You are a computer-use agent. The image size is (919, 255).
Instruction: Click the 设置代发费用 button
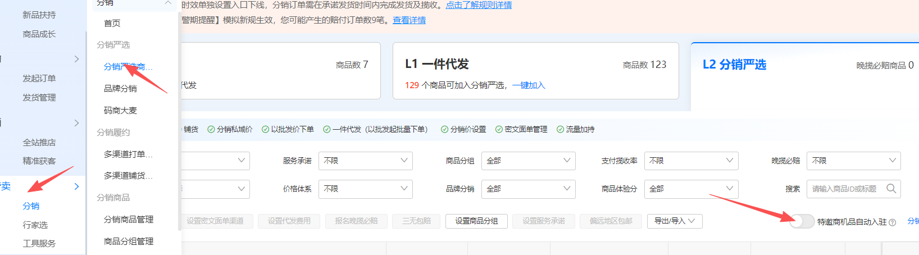(x=289, y=221)
